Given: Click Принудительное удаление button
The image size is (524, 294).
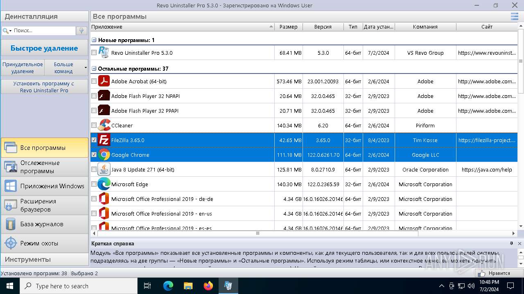Looking at the screenshot, I should [x=23, y=67].
